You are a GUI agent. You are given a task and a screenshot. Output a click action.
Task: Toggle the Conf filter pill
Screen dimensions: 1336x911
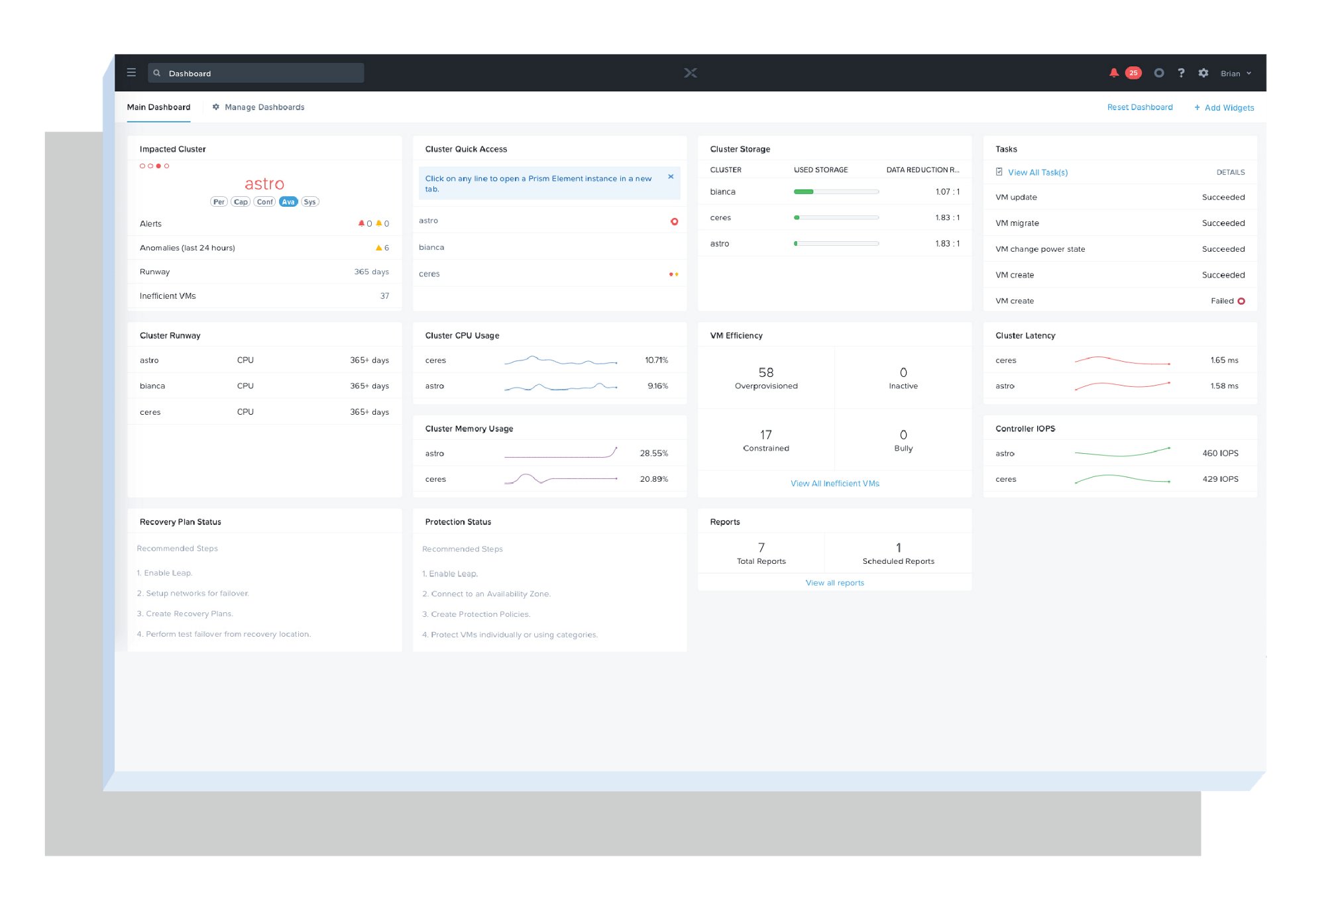264,202
